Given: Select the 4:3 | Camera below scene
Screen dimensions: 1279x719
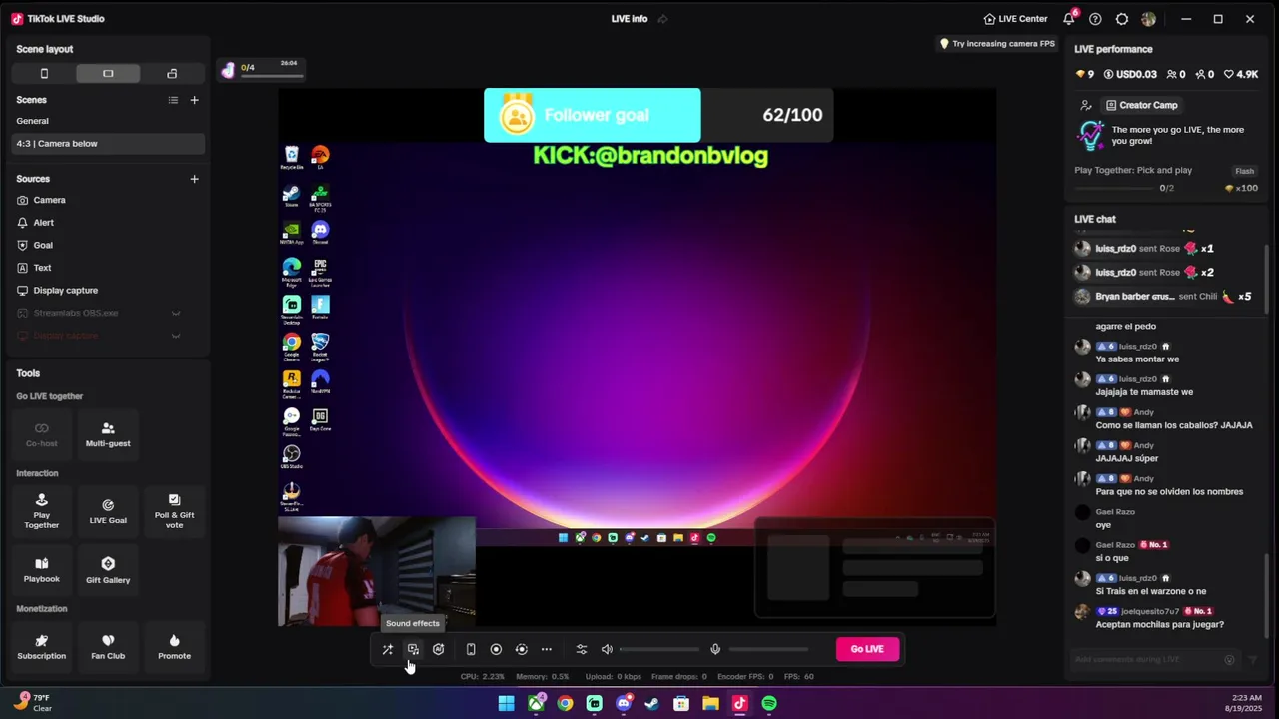Looking at the screenshot, I should (108, 144).
